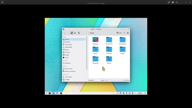Open the clipboard tray icon

121,93
